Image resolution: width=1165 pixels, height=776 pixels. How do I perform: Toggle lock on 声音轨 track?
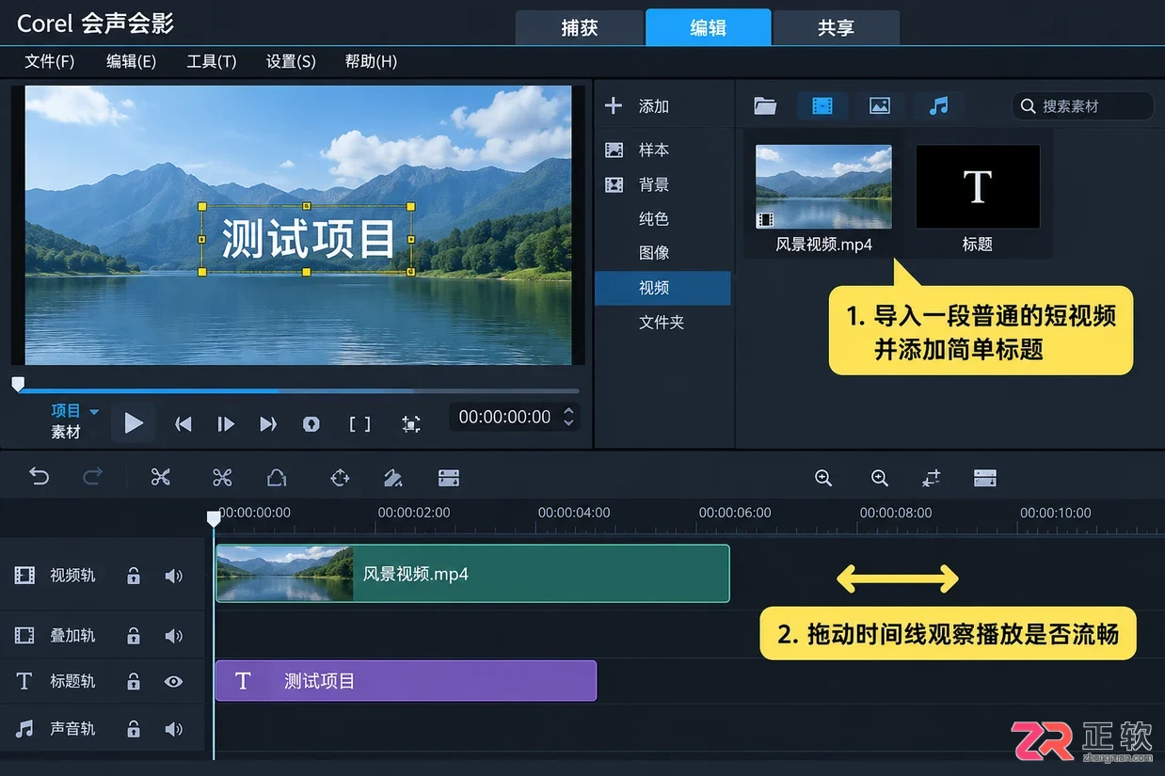134,728
